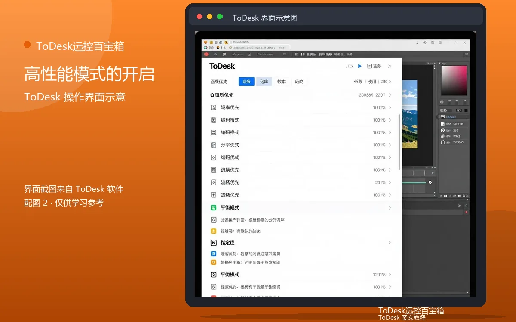Open the editor layer panel header dropdown
The height and width of the screenshot is (322, 516).
(x=466, y=117)
